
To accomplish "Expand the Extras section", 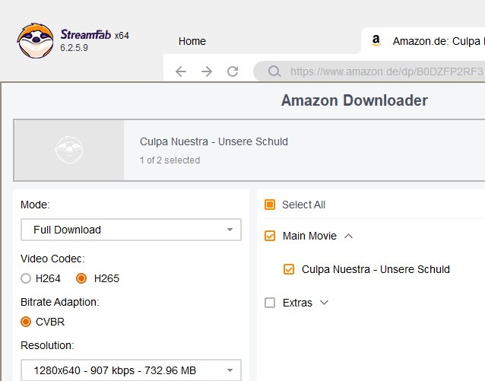I will tap(324, 303).
